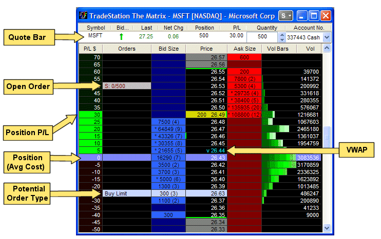Click the vertical scrollbar thumb

pyautogui.click(x=327, y=137)
